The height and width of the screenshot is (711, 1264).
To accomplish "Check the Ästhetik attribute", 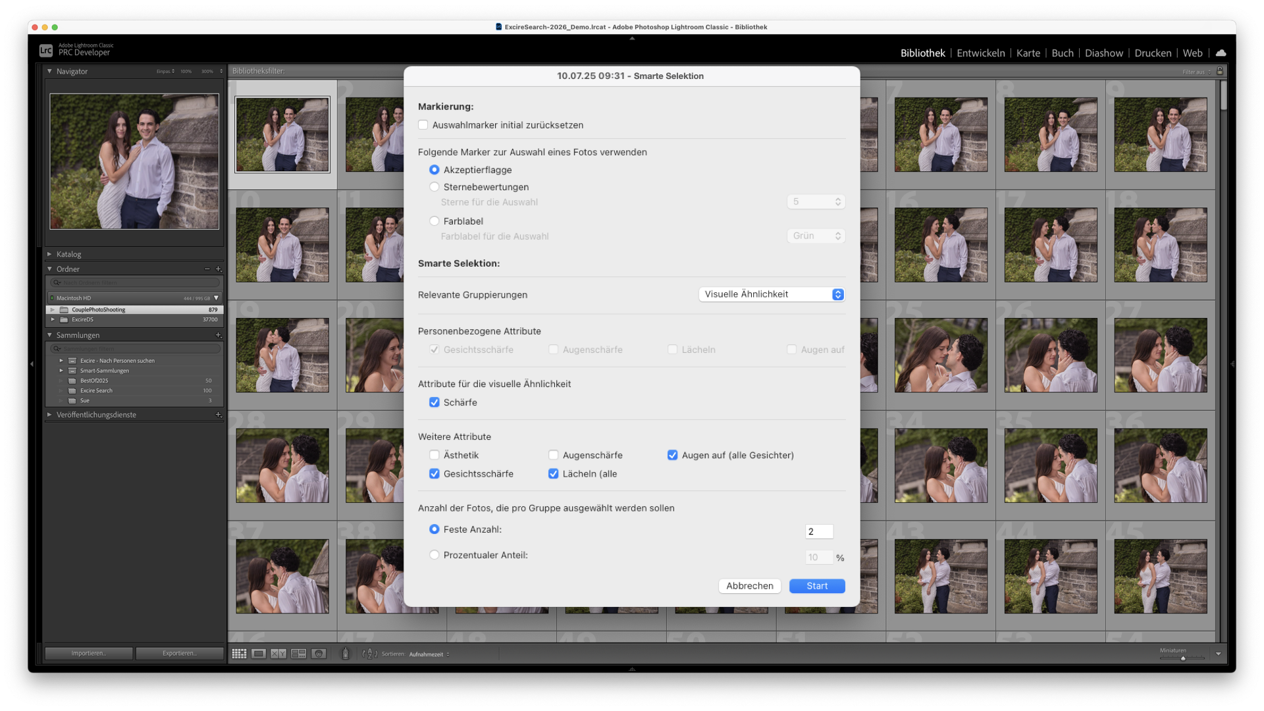I will click(434, 455).
